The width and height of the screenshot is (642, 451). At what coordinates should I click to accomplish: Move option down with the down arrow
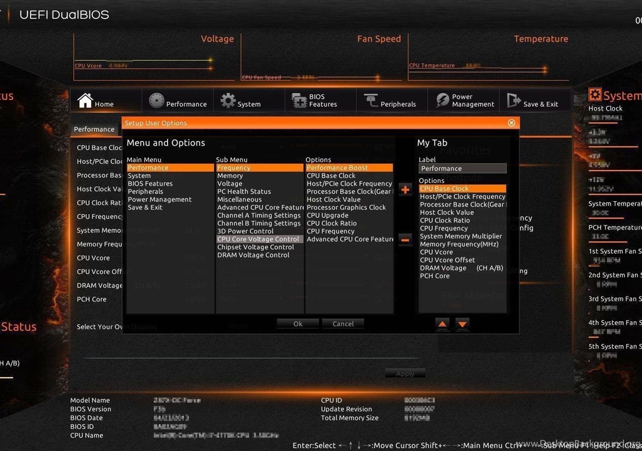(462, 324)
